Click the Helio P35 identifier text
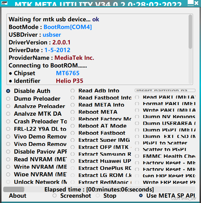201x203 pixels. (x=69, y=81)
